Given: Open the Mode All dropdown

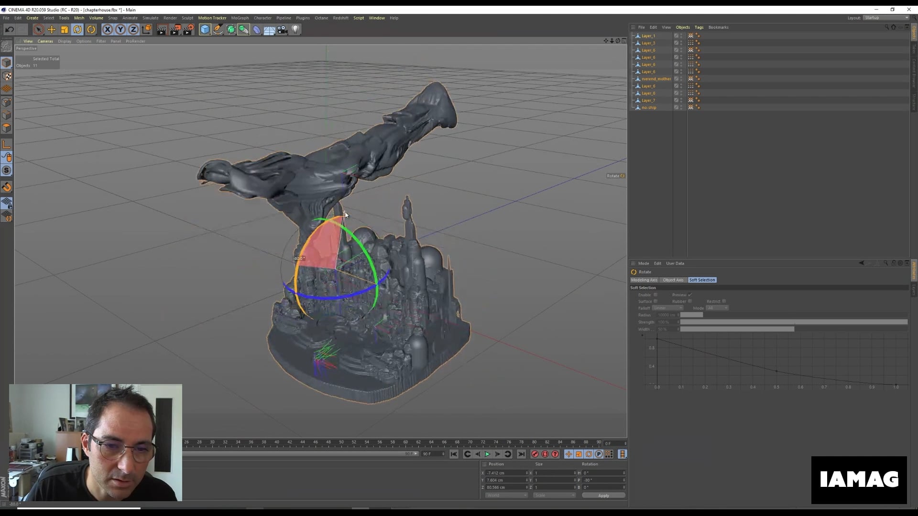Looking at the screenshot, I should coord(717,308).
